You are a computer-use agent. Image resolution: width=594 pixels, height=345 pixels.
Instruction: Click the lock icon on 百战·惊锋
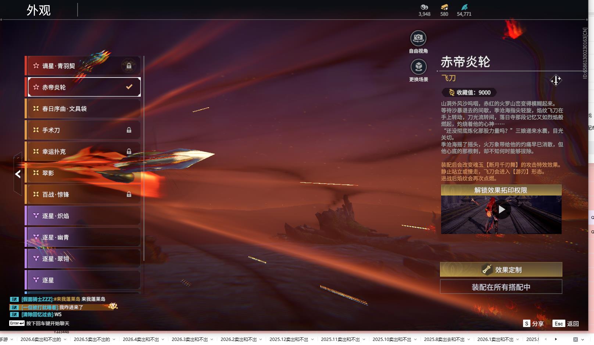[129, 194]
